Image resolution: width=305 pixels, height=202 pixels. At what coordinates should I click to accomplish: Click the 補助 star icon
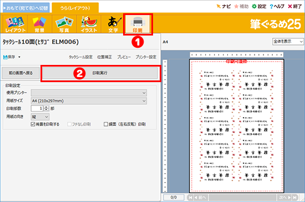point(241,7)
